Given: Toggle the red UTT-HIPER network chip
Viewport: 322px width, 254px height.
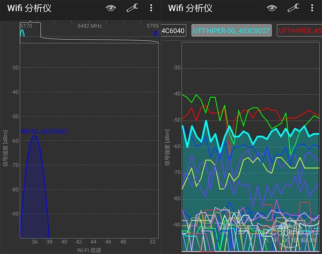Looking at the screenshot, I should pos(299,31).
